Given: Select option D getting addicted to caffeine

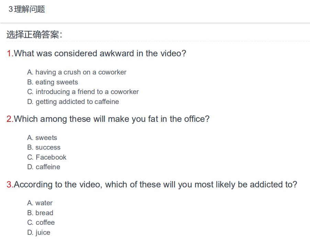Looking at the screenshot, I should [x=73, y=102].
